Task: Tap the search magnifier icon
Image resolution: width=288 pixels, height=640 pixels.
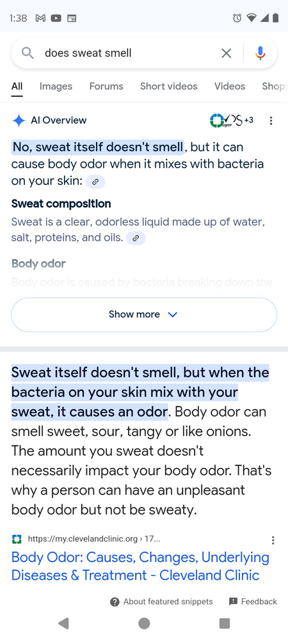Action: click(x=28, y=53)
